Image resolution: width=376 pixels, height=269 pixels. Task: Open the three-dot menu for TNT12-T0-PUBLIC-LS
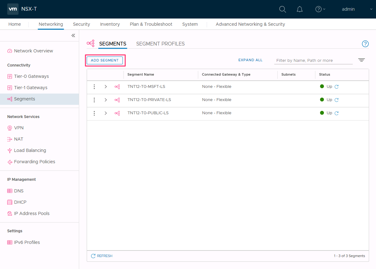pyautogui.click(x=94, y=113)
